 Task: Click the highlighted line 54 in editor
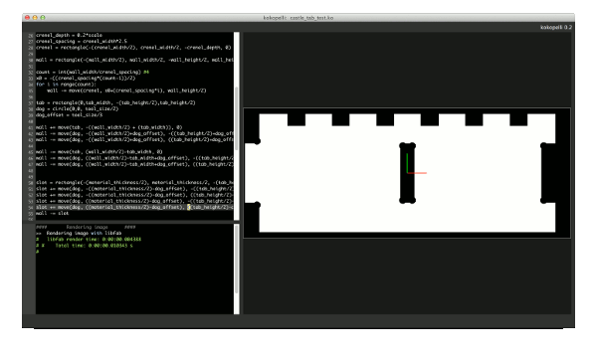pos(134,208)
